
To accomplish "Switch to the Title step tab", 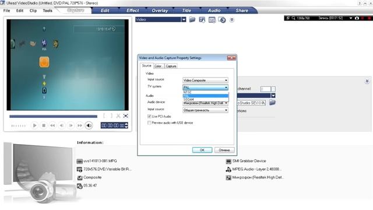I will tap(186, 10).
